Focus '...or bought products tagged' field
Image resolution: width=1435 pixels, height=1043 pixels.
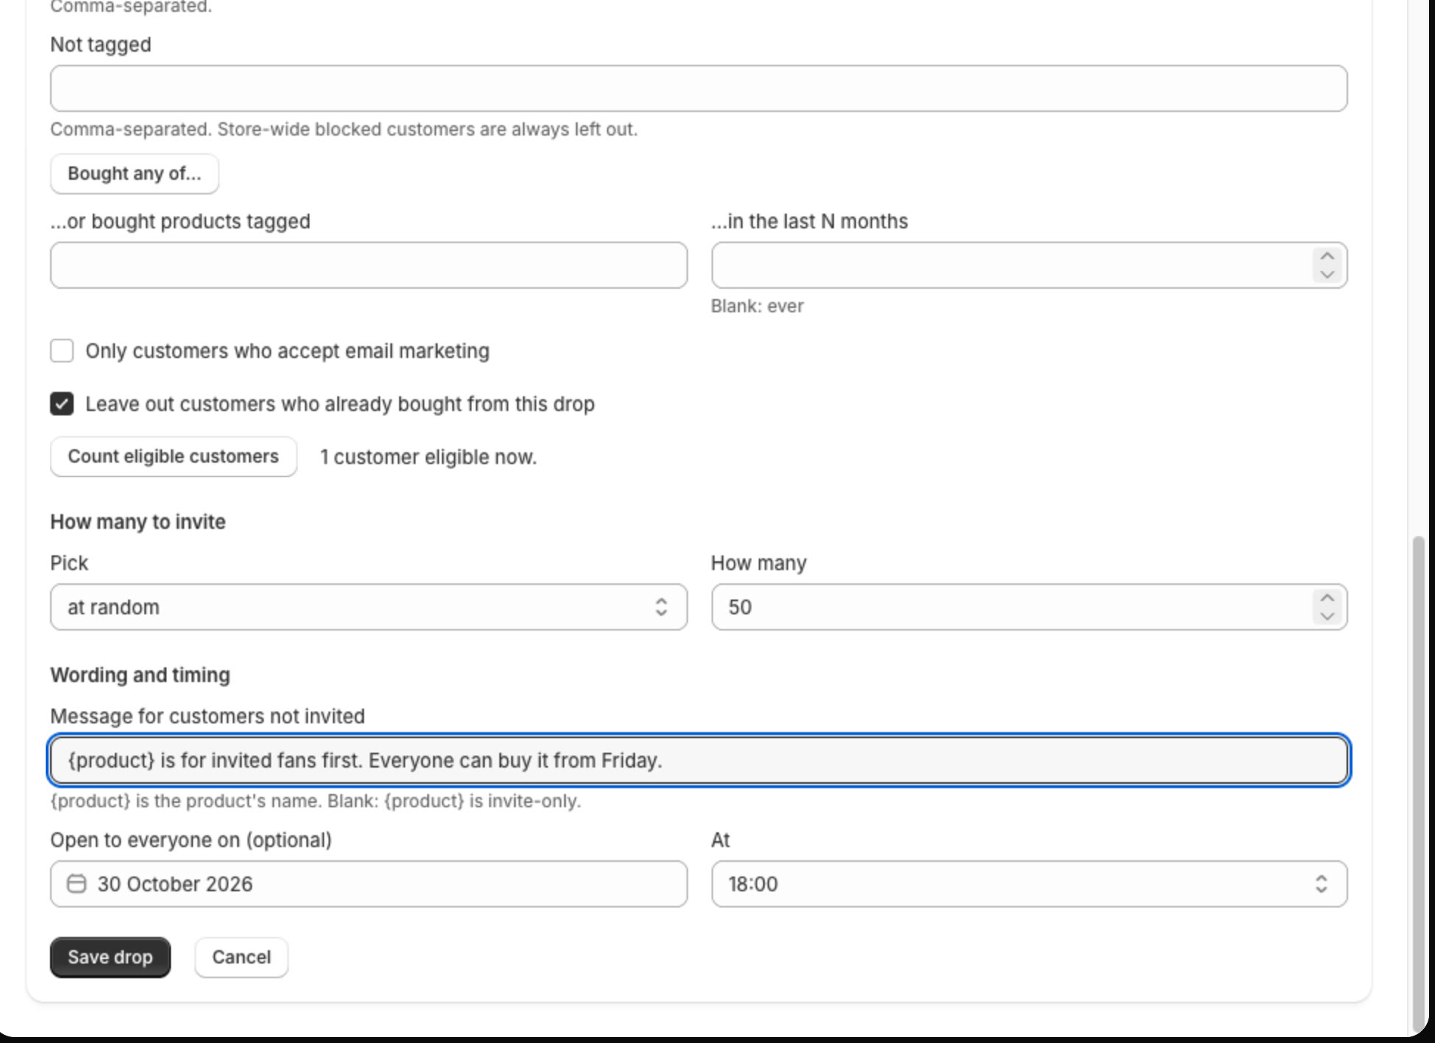(x=368, y=265)
